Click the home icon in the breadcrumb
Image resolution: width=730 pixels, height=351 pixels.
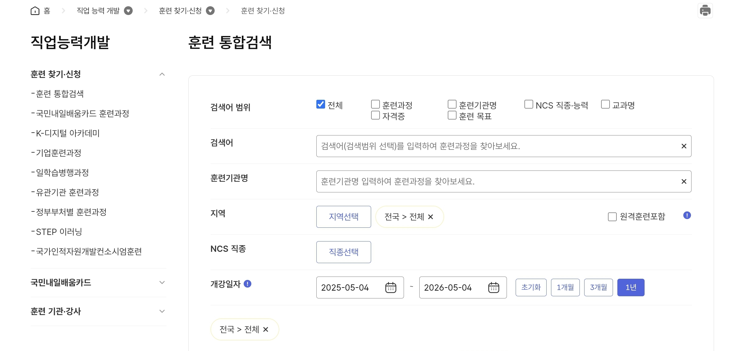pyautogui.click(x=35, y=10)
